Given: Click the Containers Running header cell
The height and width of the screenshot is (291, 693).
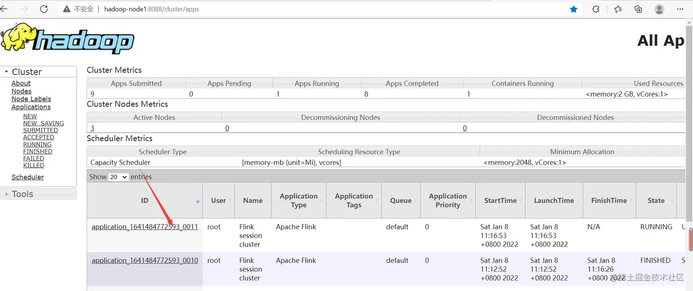Looking at the screenshot, I should (x=522, y=83).
